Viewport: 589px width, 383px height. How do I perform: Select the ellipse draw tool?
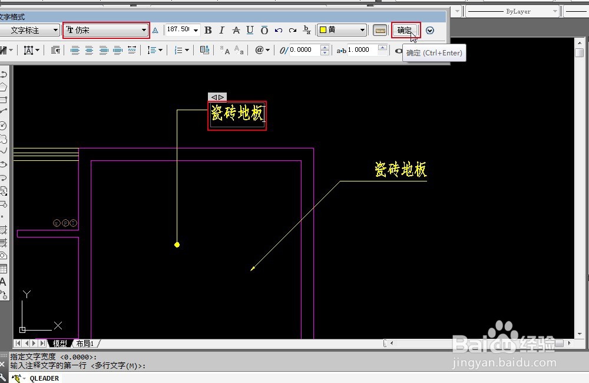pyautogui.click(x=4, y=164)
